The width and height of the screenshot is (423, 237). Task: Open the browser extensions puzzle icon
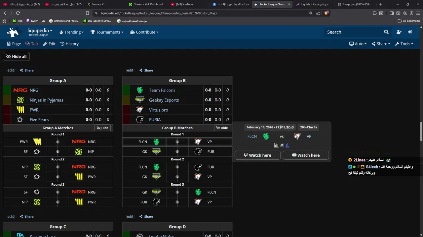click(374, 13)
